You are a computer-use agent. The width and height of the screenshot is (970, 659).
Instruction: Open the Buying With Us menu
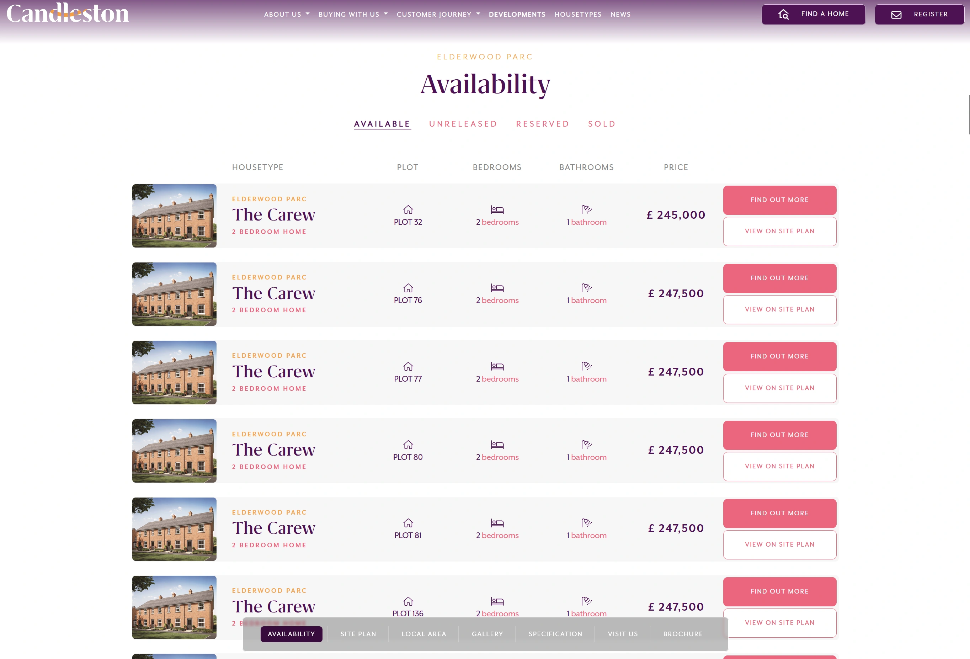click(x=353, y=14)
